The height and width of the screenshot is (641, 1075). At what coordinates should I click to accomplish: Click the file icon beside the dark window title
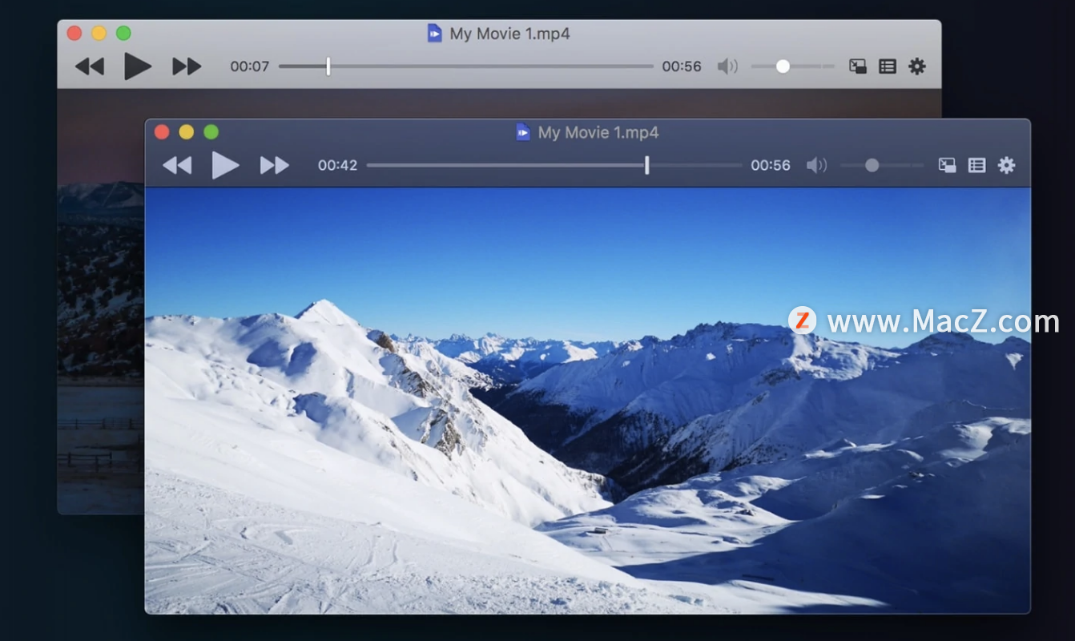(523, 132)
